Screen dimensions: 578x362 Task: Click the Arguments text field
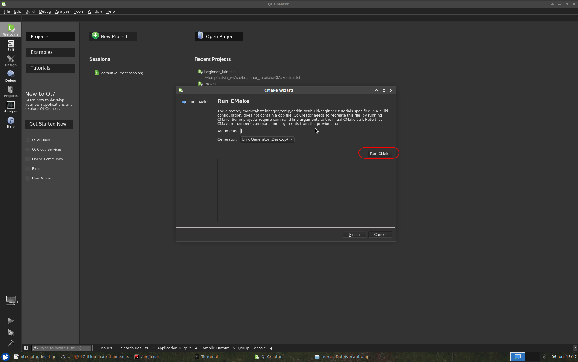coord(316,131)
